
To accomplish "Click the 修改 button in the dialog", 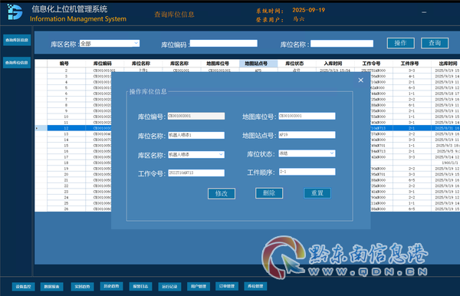I will click(222, 193).
